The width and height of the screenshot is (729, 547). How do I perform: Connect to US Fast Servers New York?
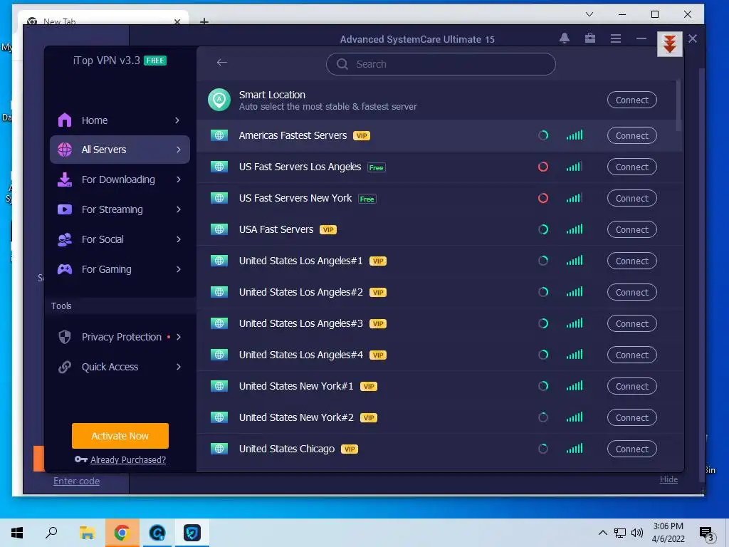point(632,198)
